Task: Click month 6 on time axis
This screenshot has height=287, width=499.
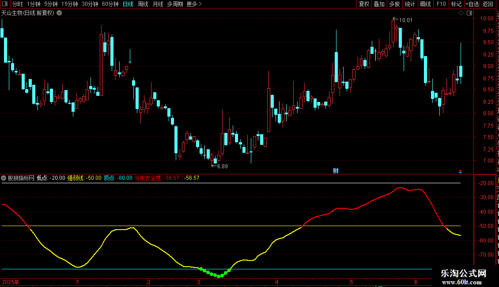Action: 416,282
